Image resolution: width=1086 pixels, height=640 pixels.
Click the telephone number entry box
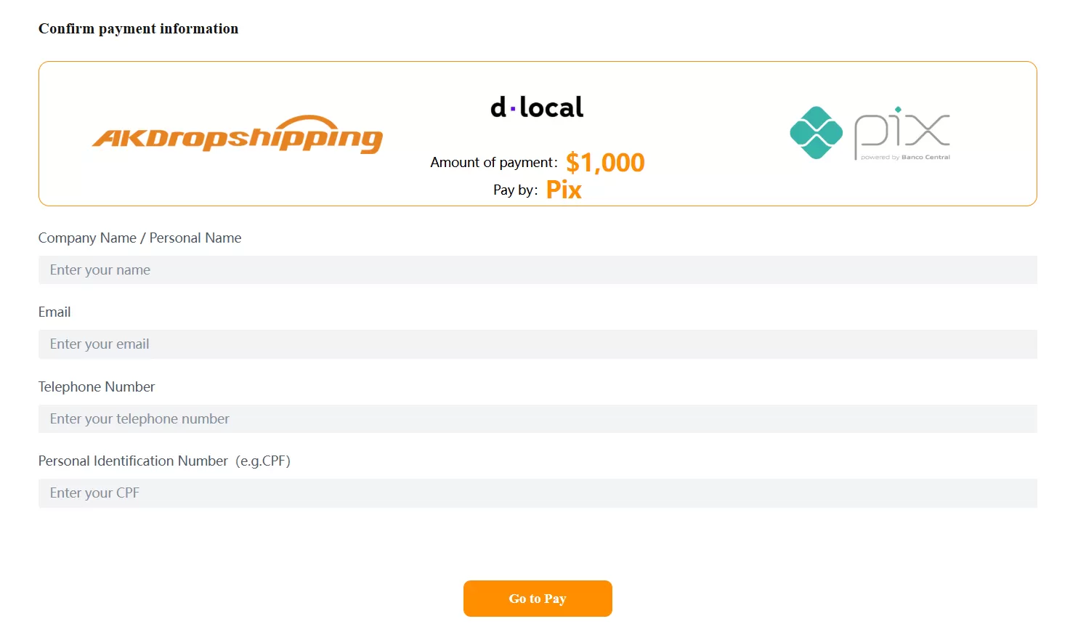[x=538, y=418]
